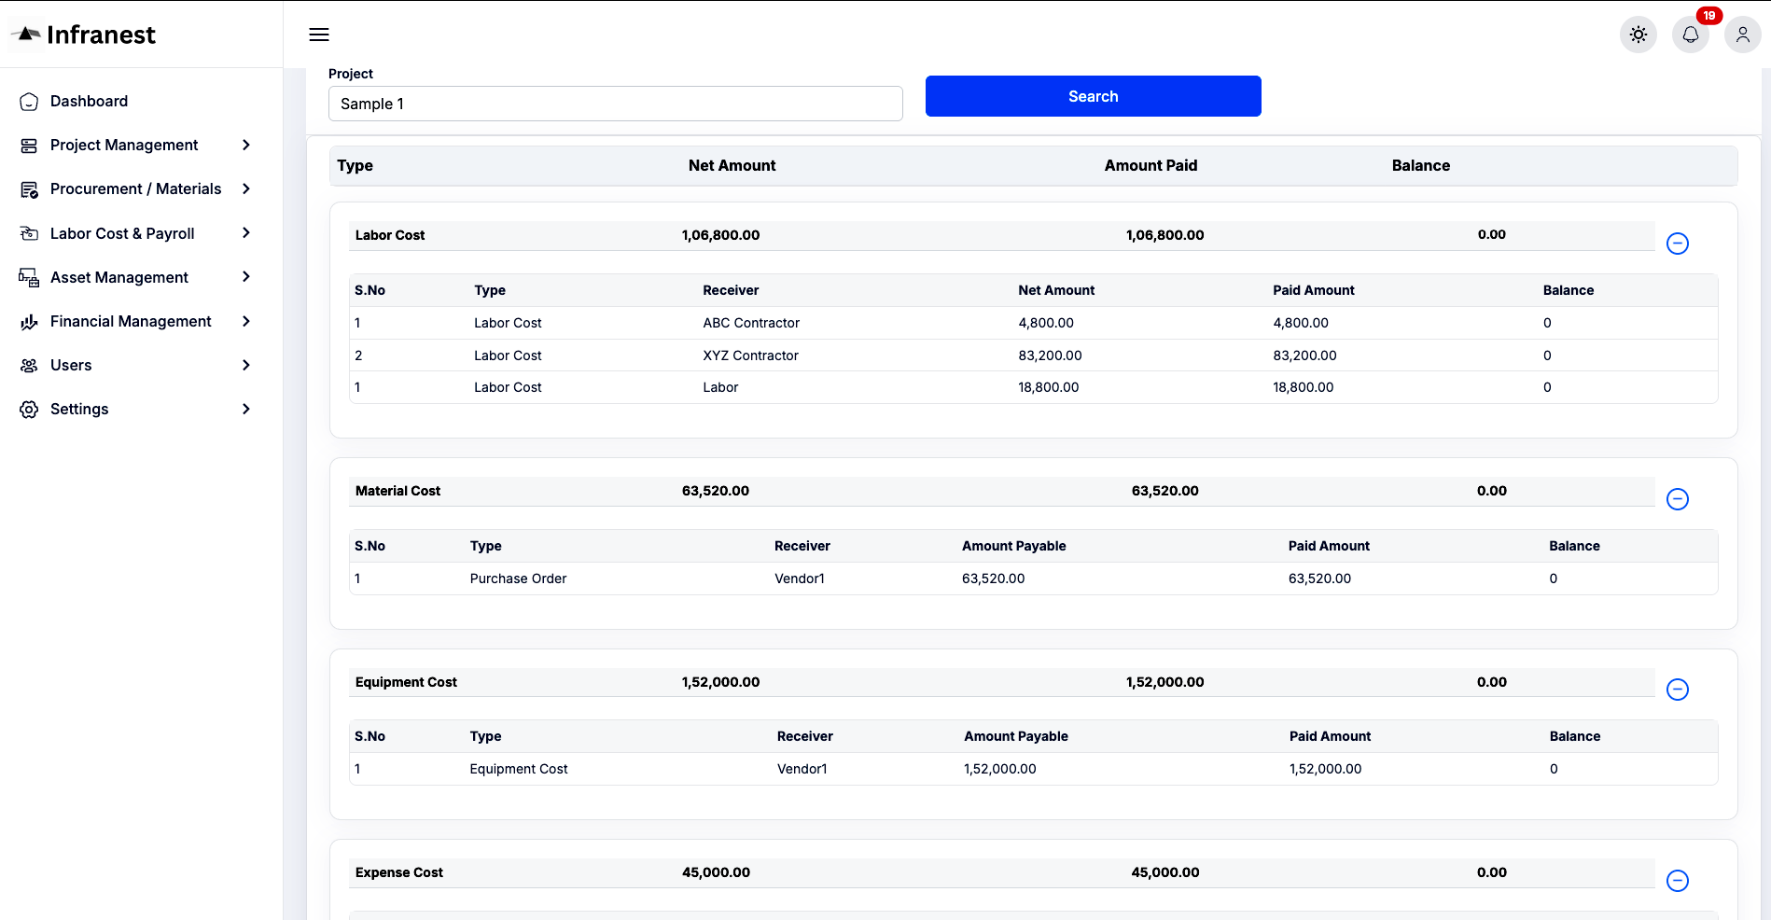Click the Project field label

click(x=351, y=74)
